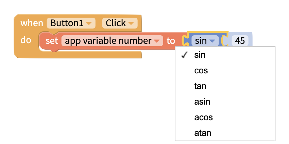Click the "to" label in set block

tap(171, 41)
